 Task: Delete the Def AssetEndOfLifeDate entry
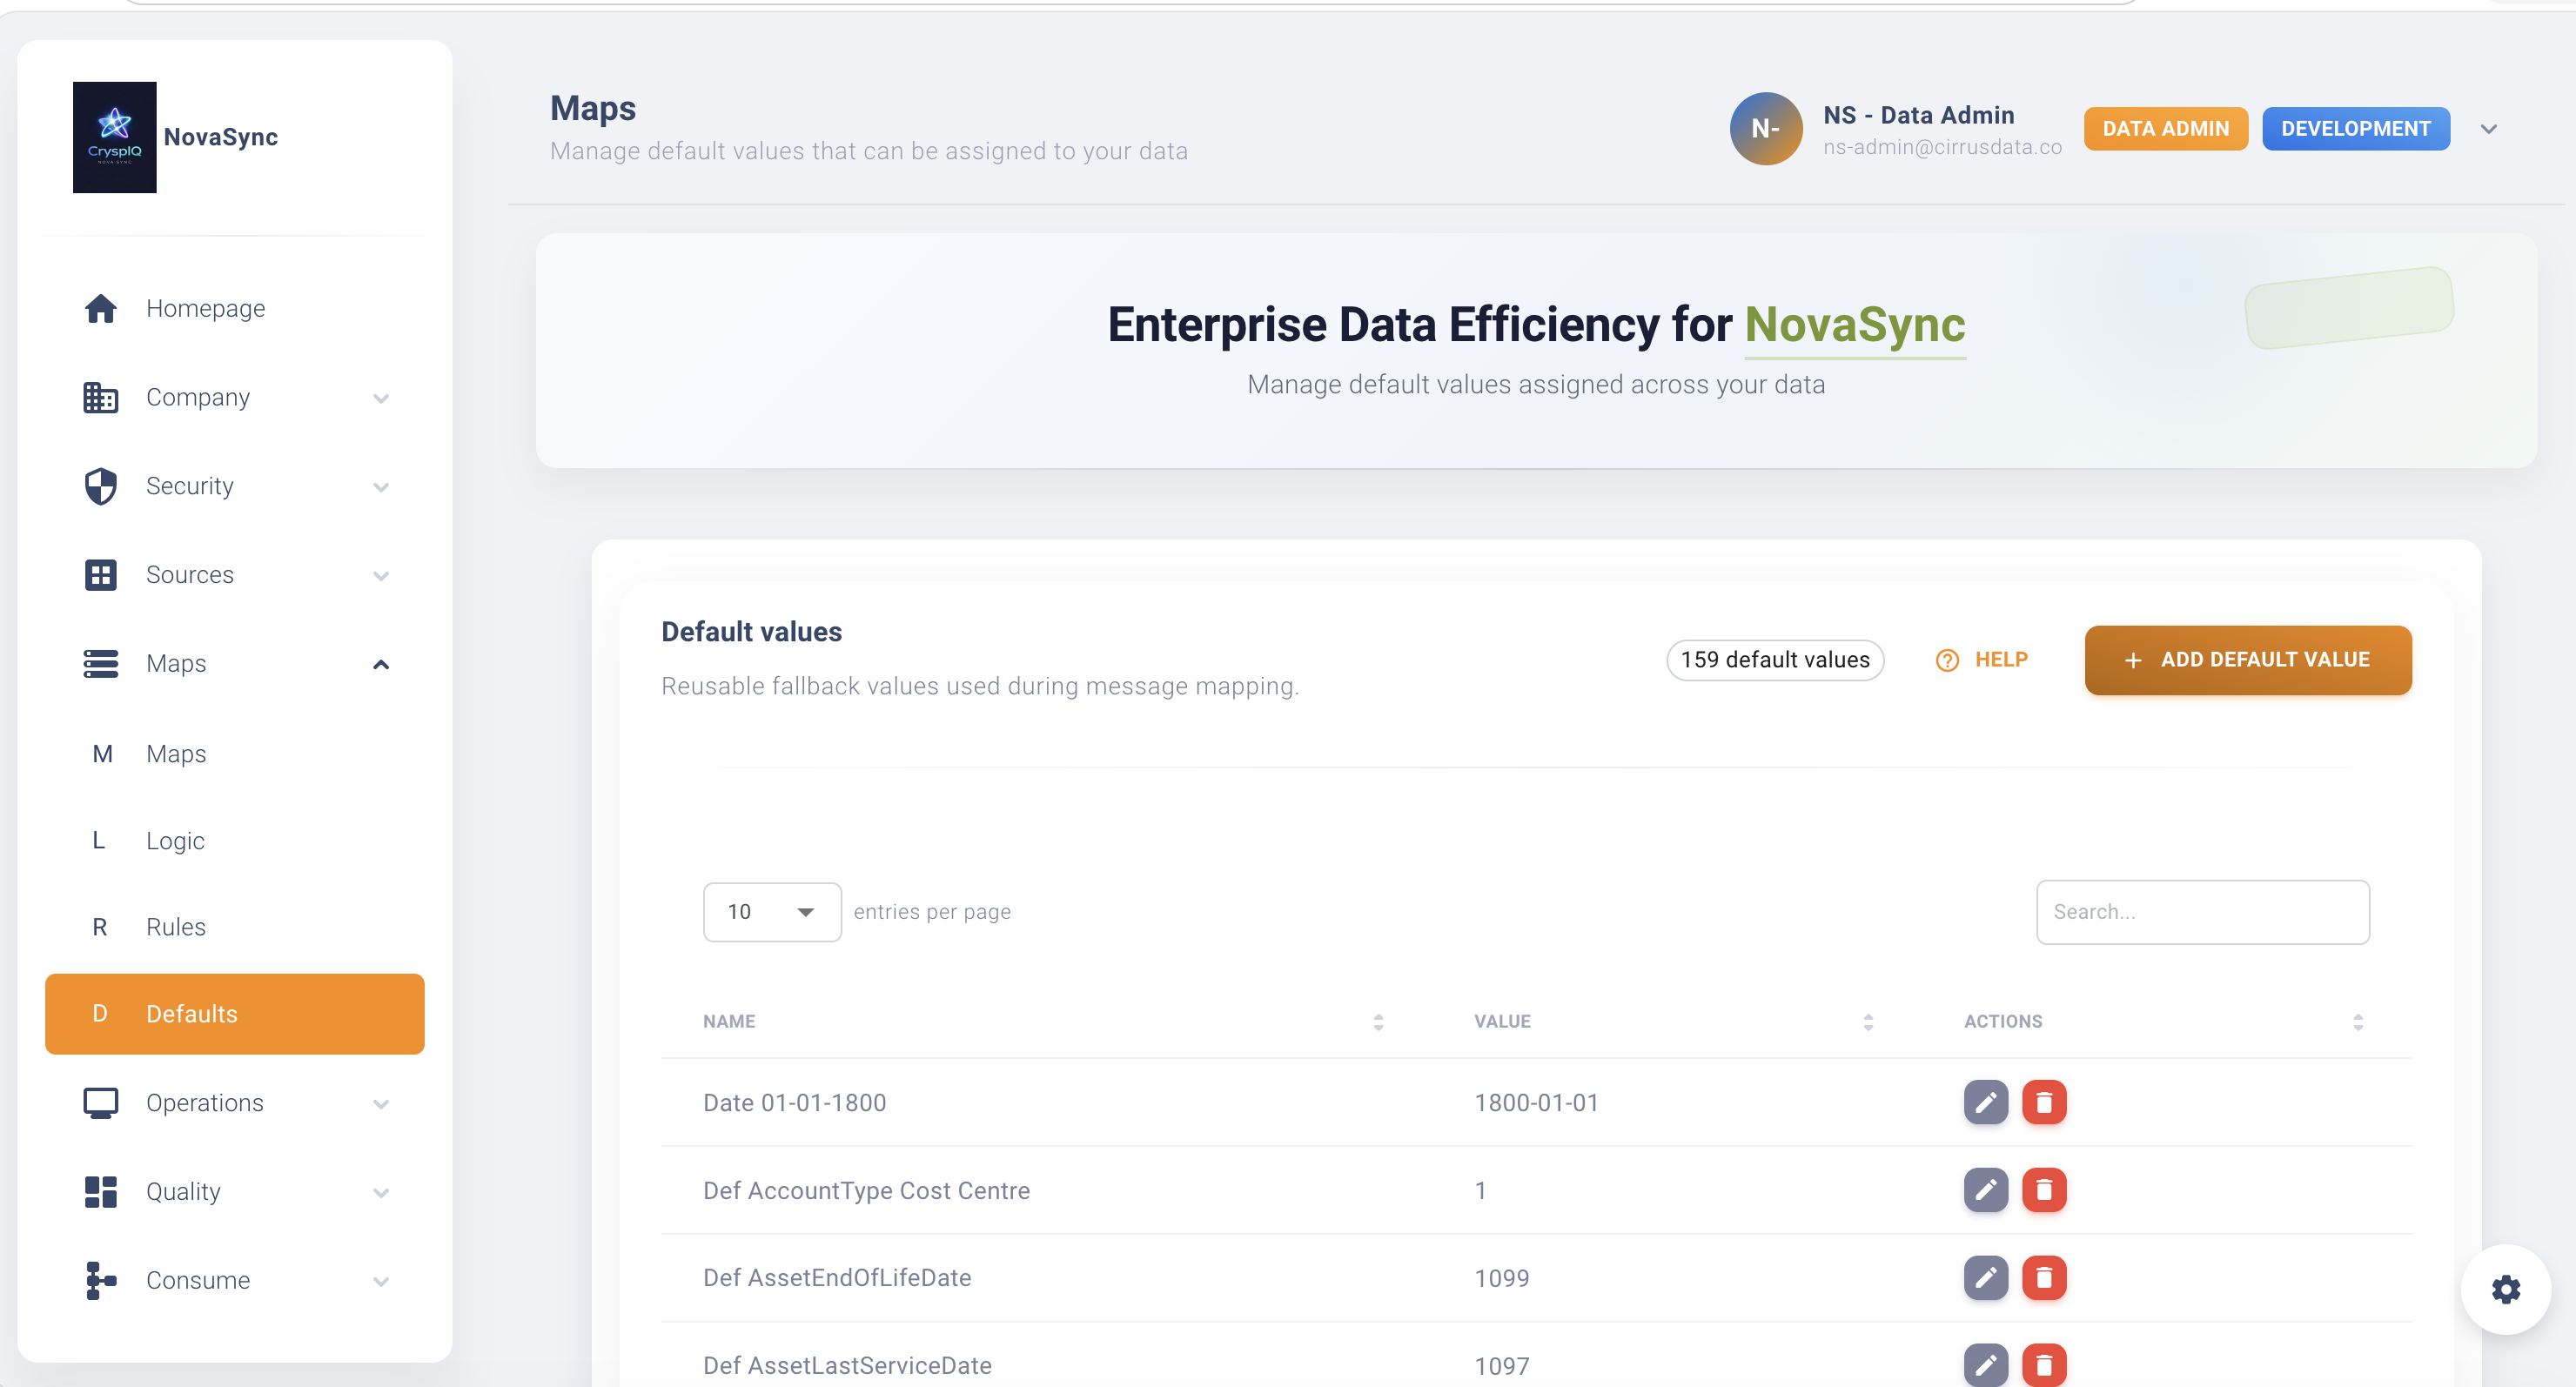click(x=2044, y=1278)
